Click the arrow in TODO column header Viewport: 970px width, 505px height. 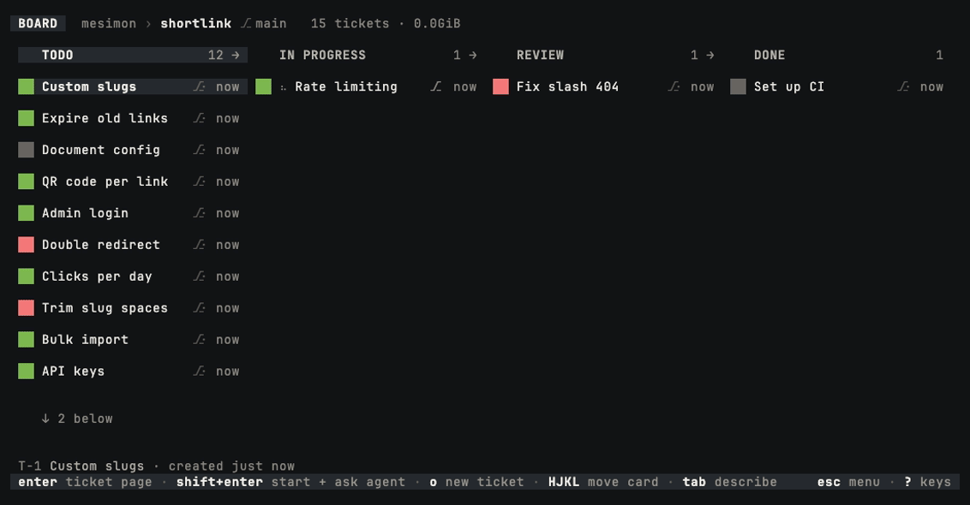click(235, 55)
